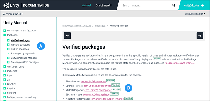Viewport: 210px width, 101px height.
Task: Click the Packages breadcrumb link
Action: pyautogui.click(x=100, y=26)
